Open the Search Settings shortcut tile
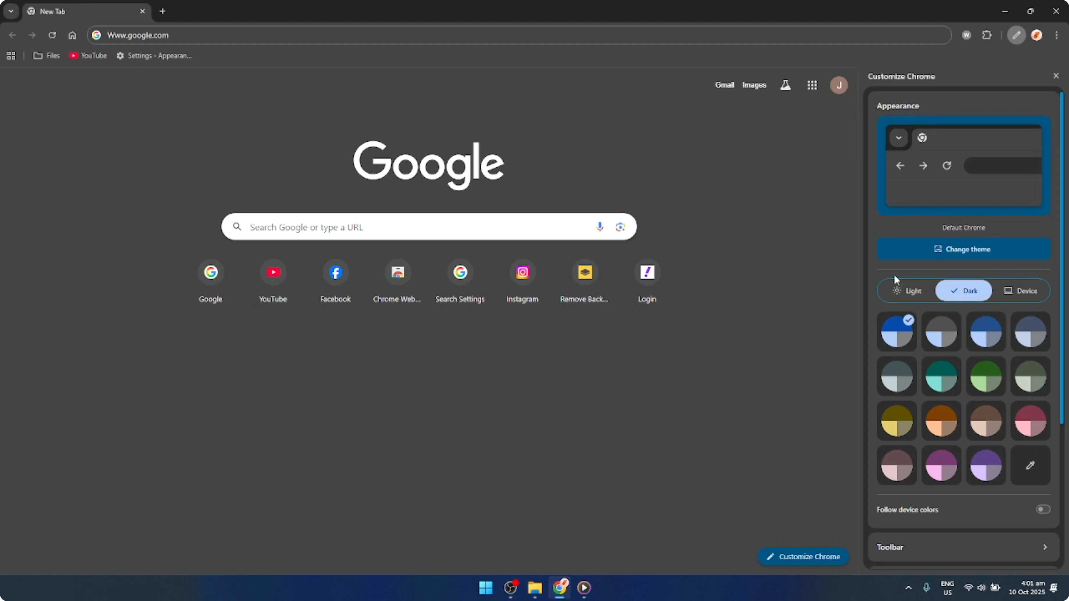 460,282
